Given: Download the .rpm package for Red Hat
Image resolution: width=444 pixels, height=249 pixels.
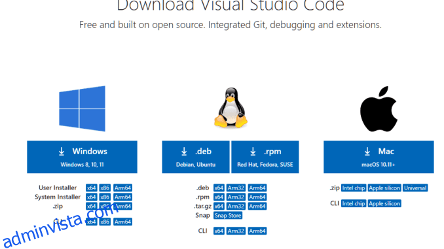Looking at the screenshot, I should 265,157.
